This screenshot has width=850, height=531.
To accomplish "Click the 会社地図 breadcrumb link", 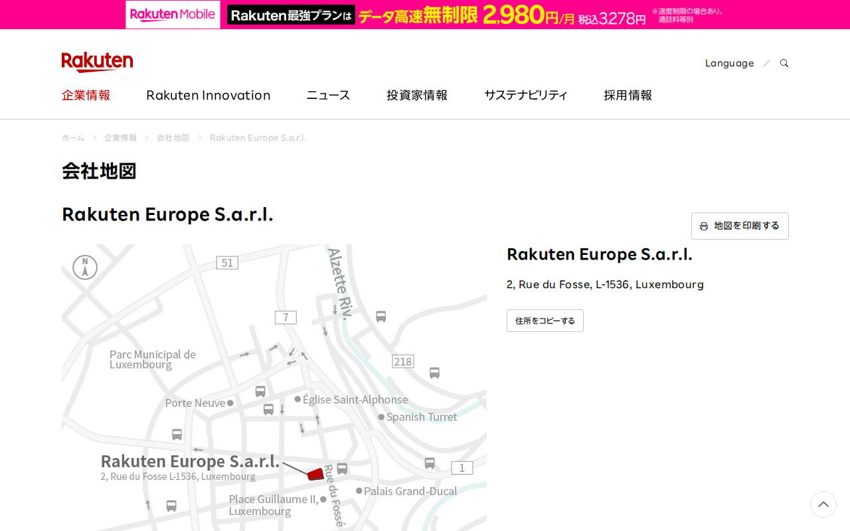I will point(173,137).
